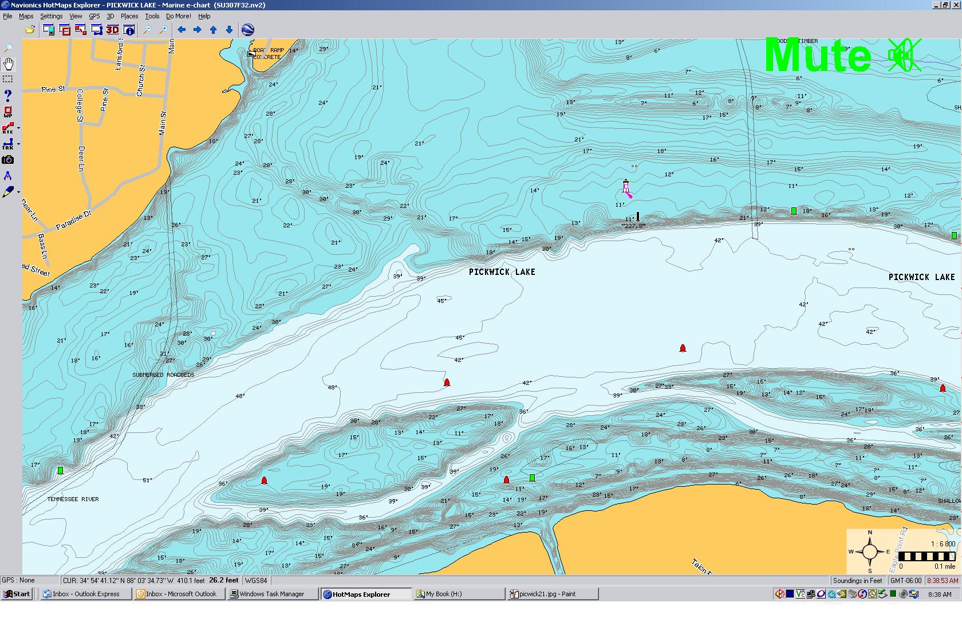Click the open folder toolbar icon
The height and width of the screenshot is (634, 962).
(x=30, y=30)
